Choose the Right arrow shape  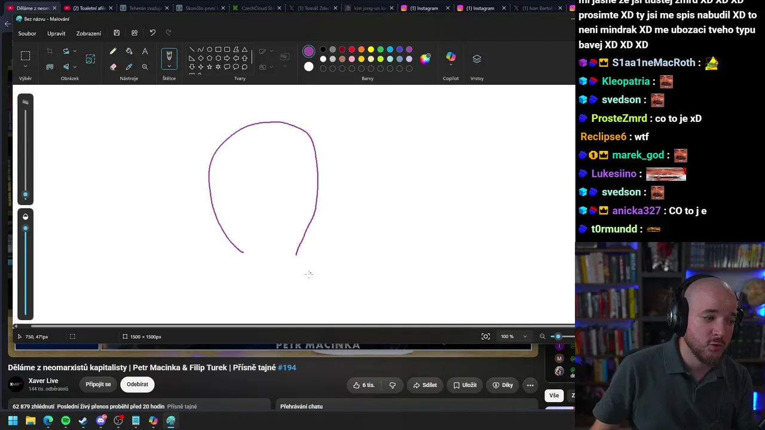coord(227,58)
